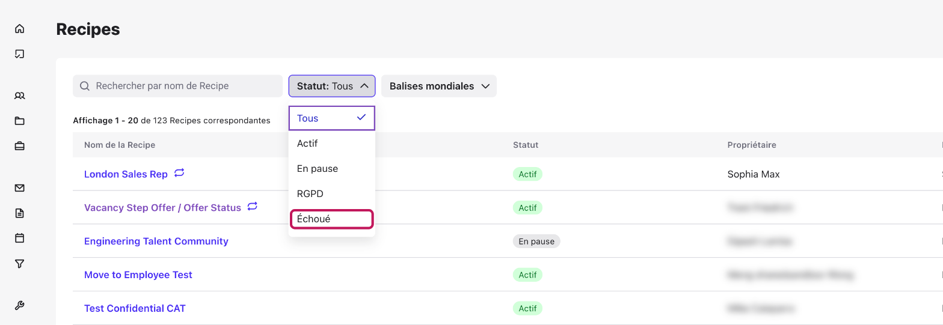The image size is (943, 325).
Task: Open Engineering Talent Community recipe
Action: coord(156,241)
